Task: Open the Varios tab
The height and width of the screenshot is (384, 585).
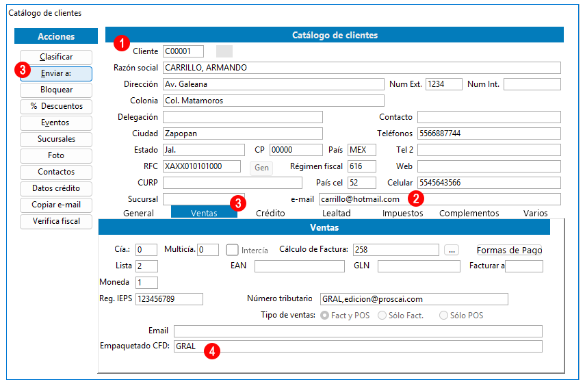Action: pyautogui.click(x=535, y=213)
